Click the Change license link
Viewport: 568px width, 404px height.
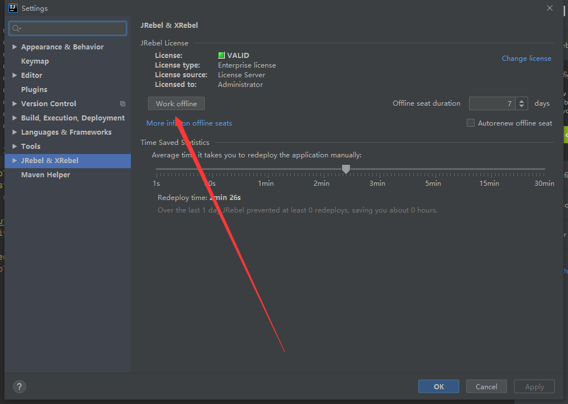tap(526, 58)
